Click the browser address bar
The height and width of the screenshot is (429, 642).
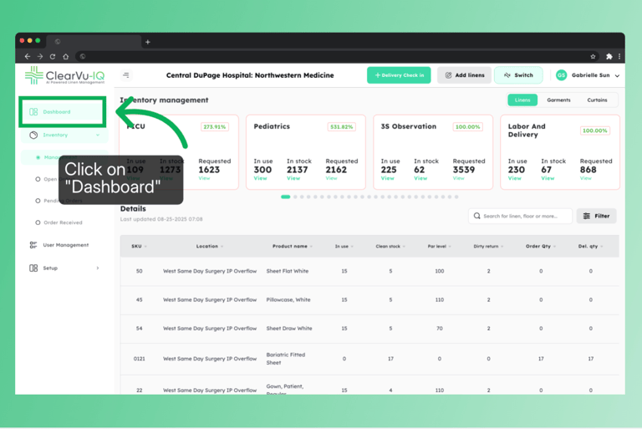(336, 57)
